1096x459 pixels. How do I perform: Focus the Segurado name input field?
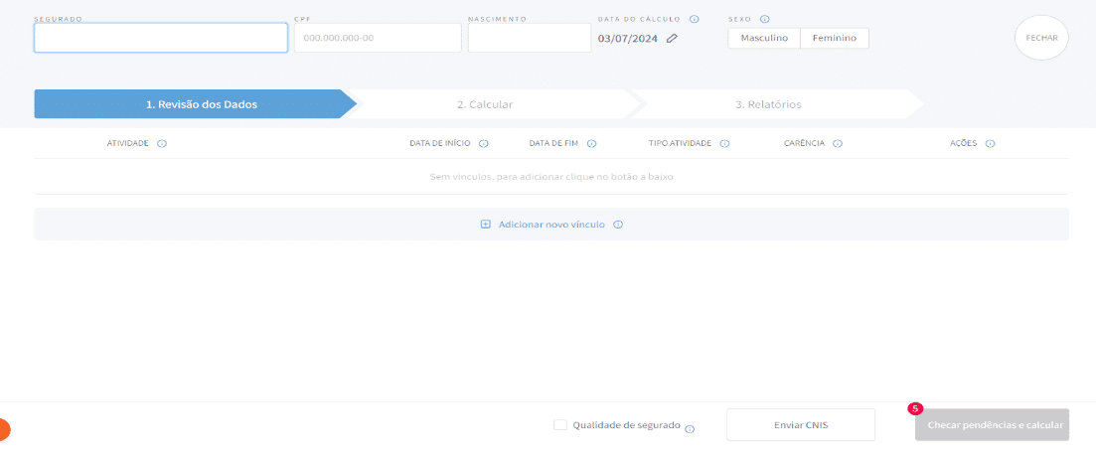click(x=161, y=38)
